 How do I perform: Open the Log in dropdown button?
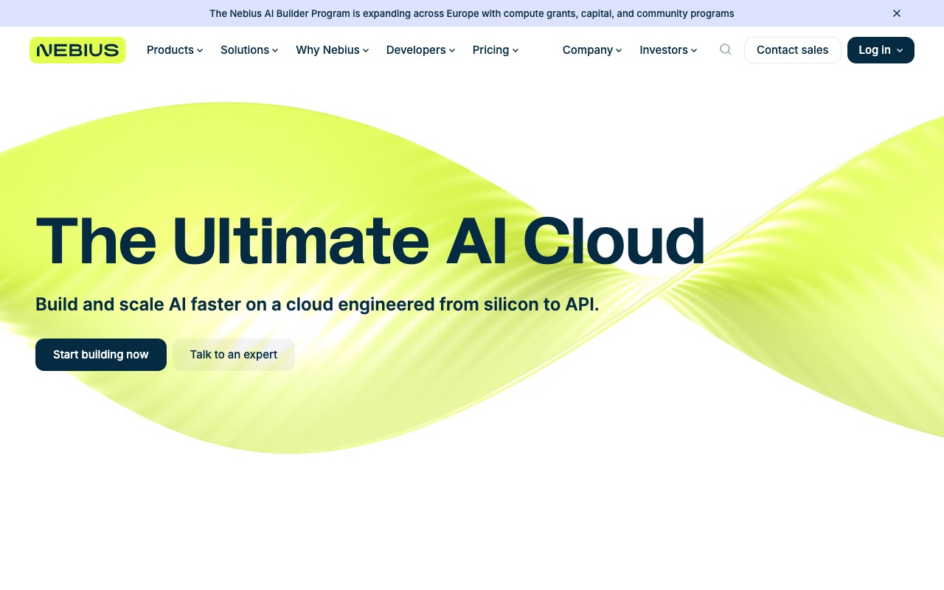[881, 50]
